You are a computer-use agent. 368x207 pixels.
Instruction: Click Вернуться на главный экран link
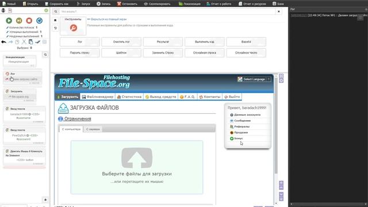click(x=109, y=19)
